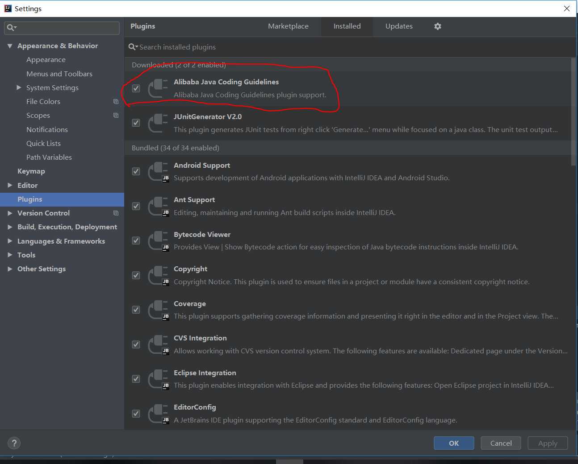Click the Ant Support plugin icon
Screen dimensions: 578x464
coord(158,206)
